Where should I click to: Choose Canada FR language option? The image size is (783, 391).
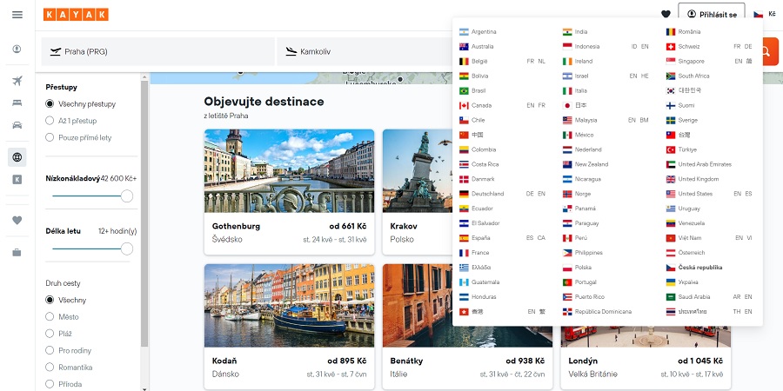coord(542,105)
